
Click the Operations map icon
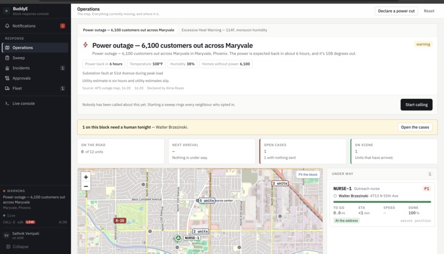[x=7, y=47]
